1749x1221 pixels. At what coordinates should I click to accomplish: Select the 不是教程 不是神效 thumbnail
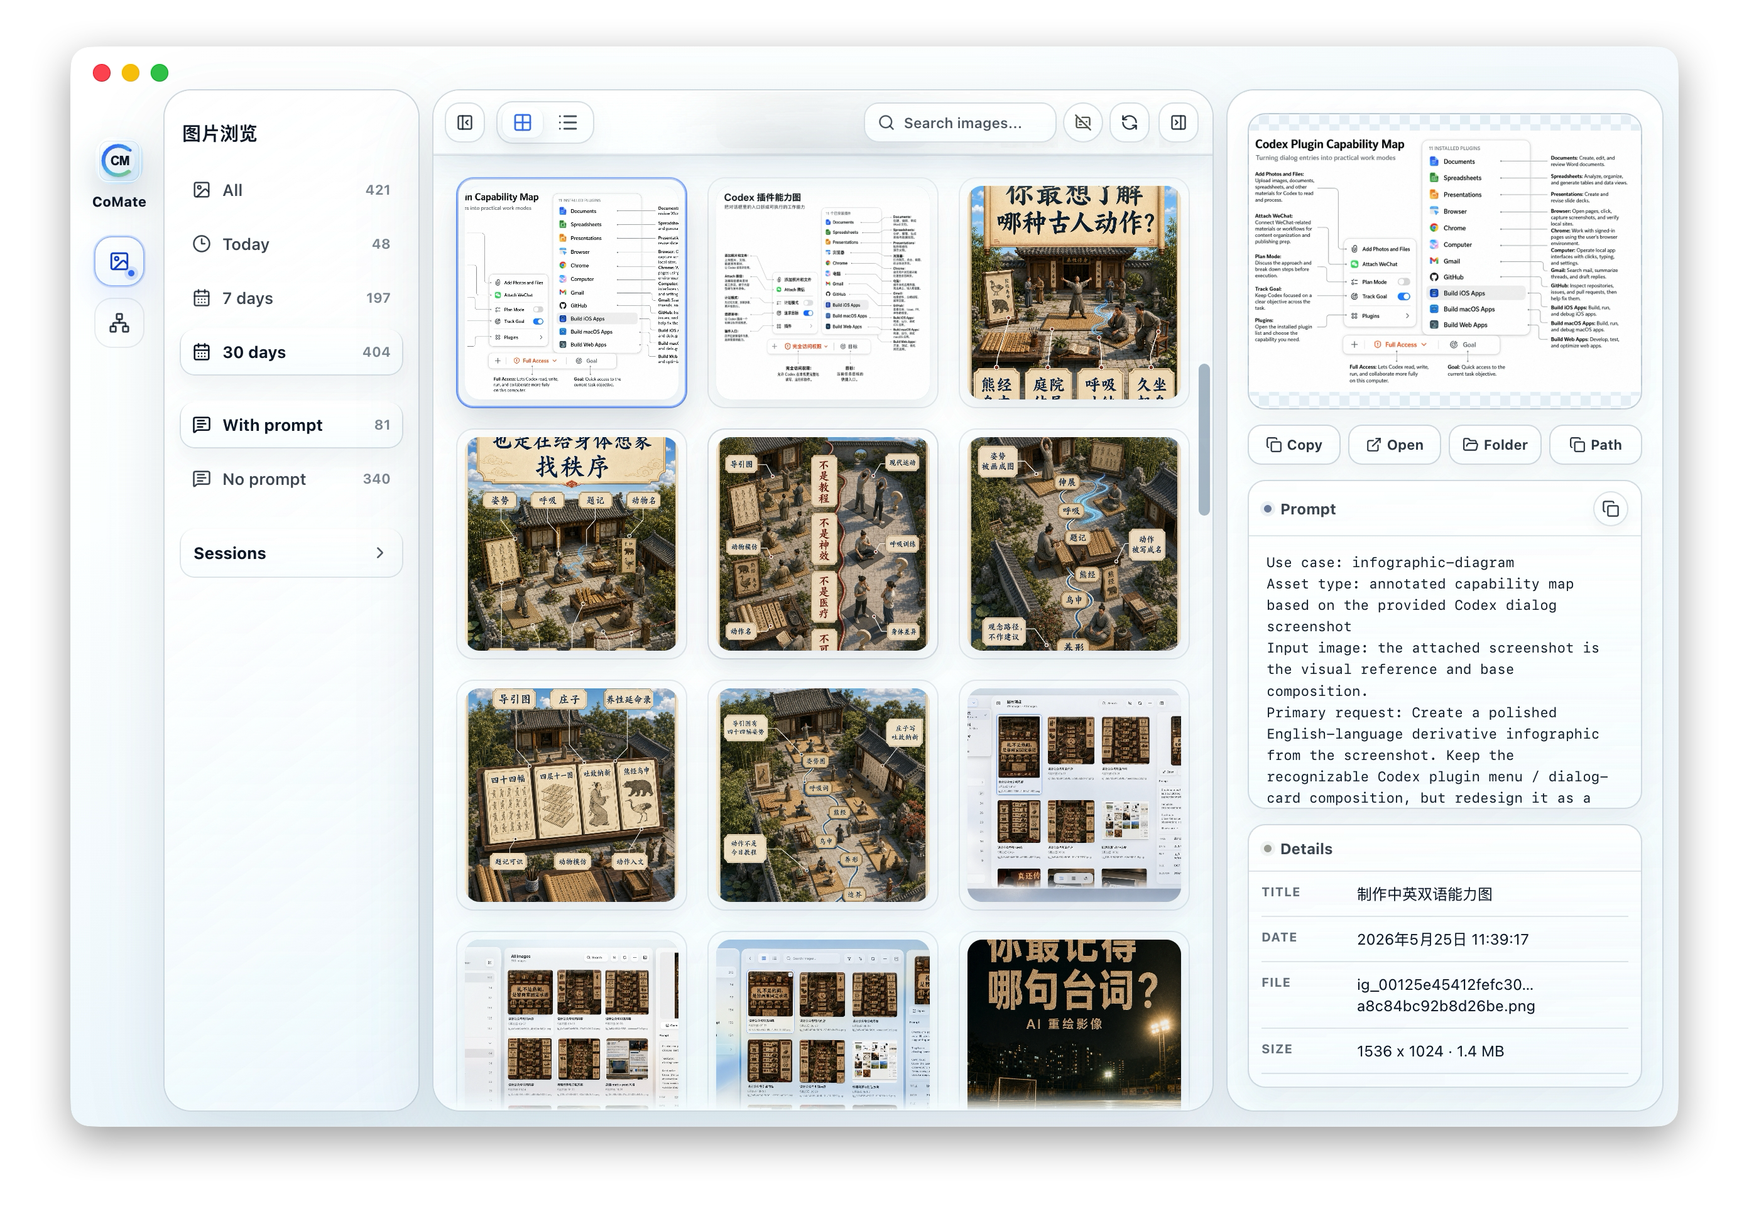(x=823, y=544)
